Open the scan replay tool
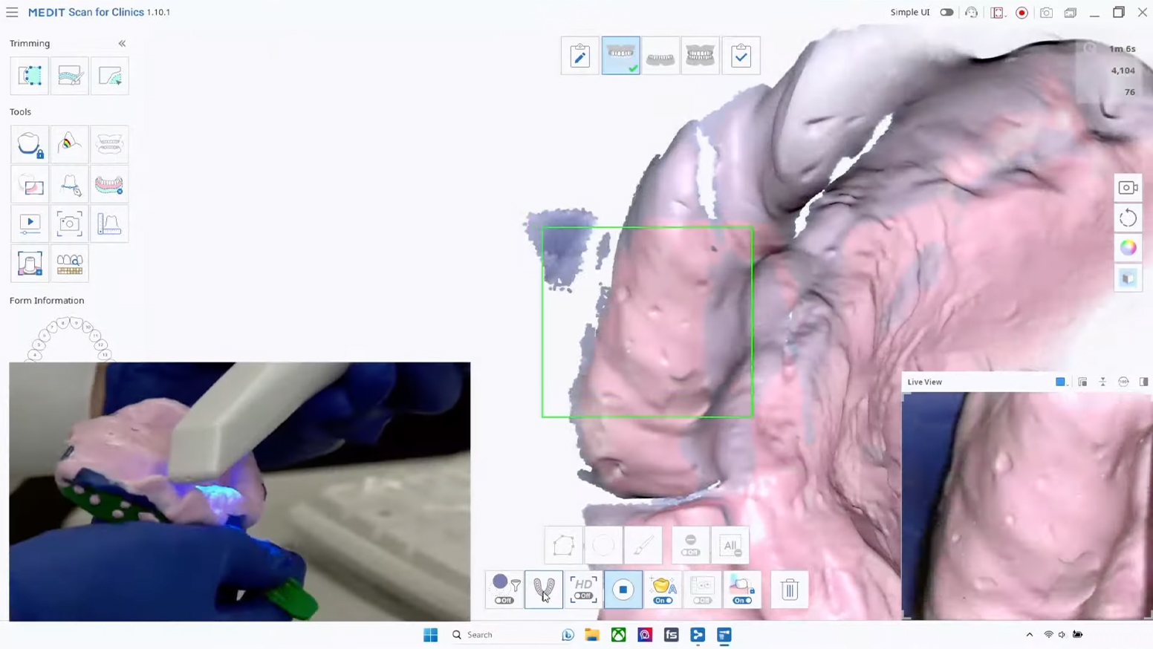This screenshot has height=649, width=1153. 30,222
